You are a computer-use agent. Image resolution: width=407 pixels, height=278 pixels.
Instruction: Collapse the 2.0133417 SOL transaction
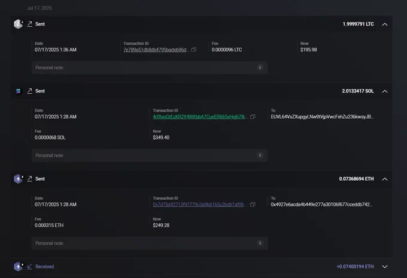385,91
